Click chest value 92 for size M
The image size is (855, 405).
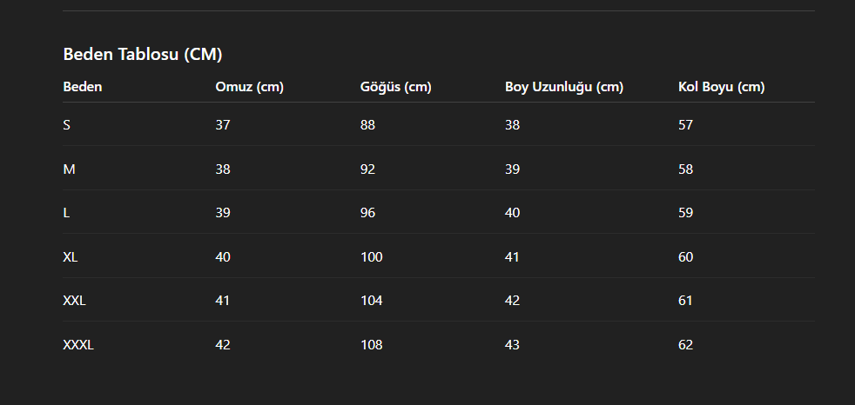[x=367, y=169]
